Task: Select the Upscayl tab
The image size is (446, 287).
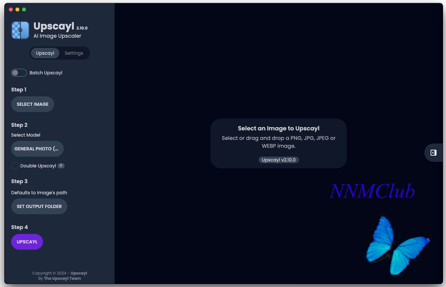Action: (x=45, y=53)
